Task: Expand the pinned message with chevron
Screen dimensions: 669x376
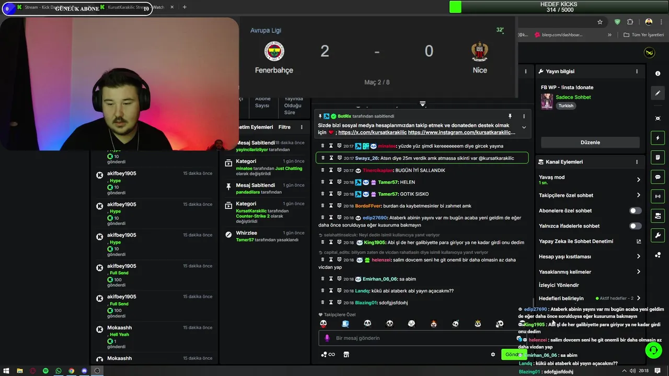Action: (524, 127)
